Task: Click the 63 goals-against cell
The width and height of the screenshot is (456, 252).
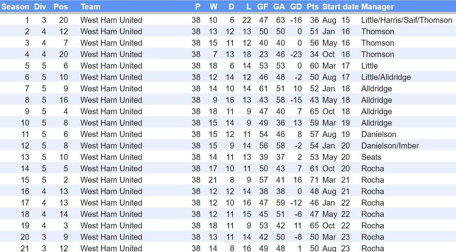Action: (280, 20)
